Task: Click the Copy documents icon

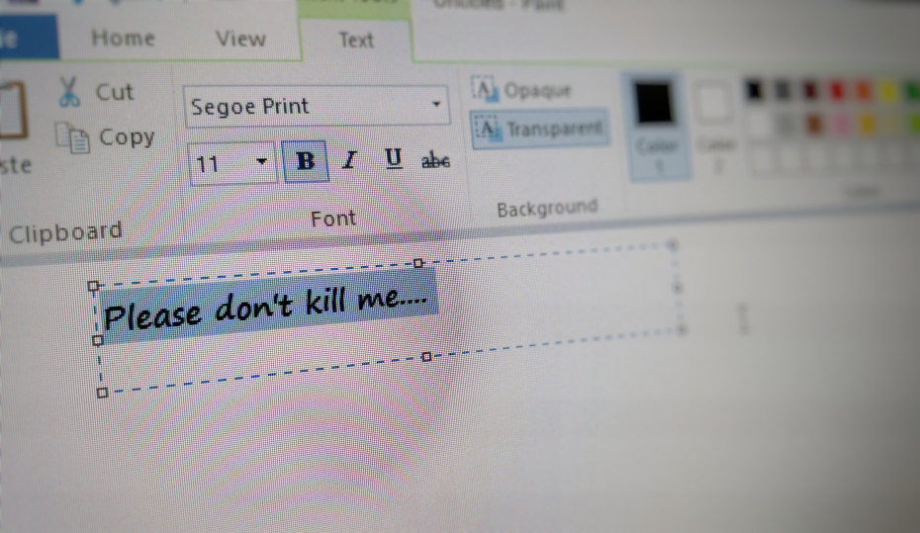Action: click(72, 138)
